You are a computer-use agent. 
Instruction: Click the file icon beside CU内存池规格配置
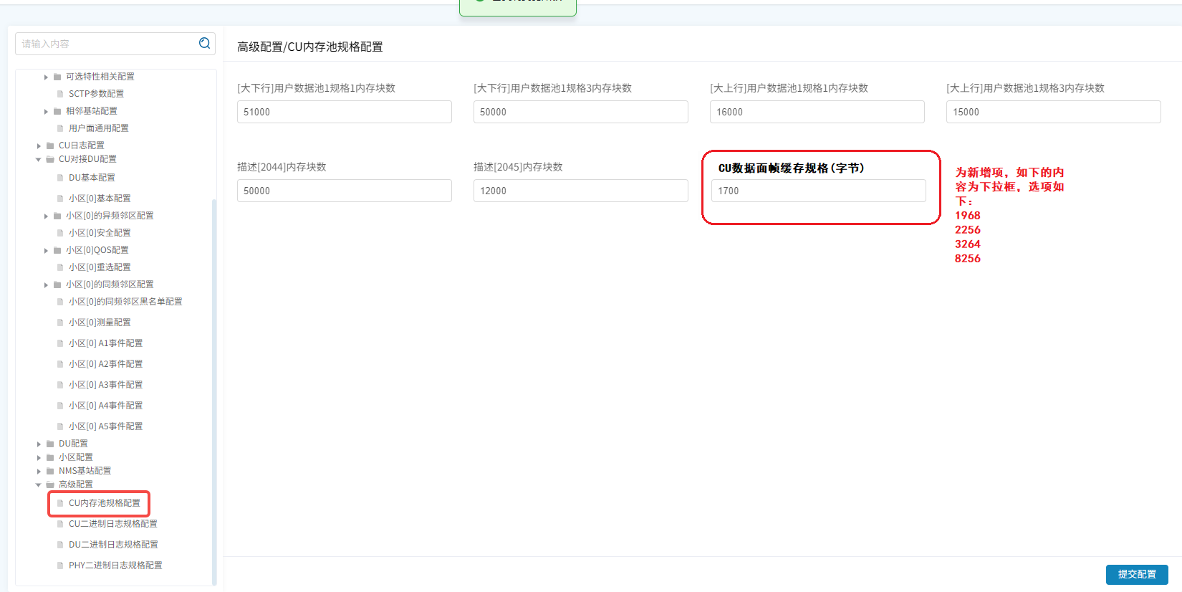click(60, 503)
